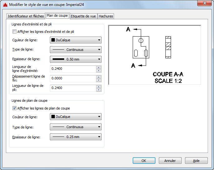Switch to Identificateur et flèches tab
The height and width of the screenshot is (170, 214).
26,16
